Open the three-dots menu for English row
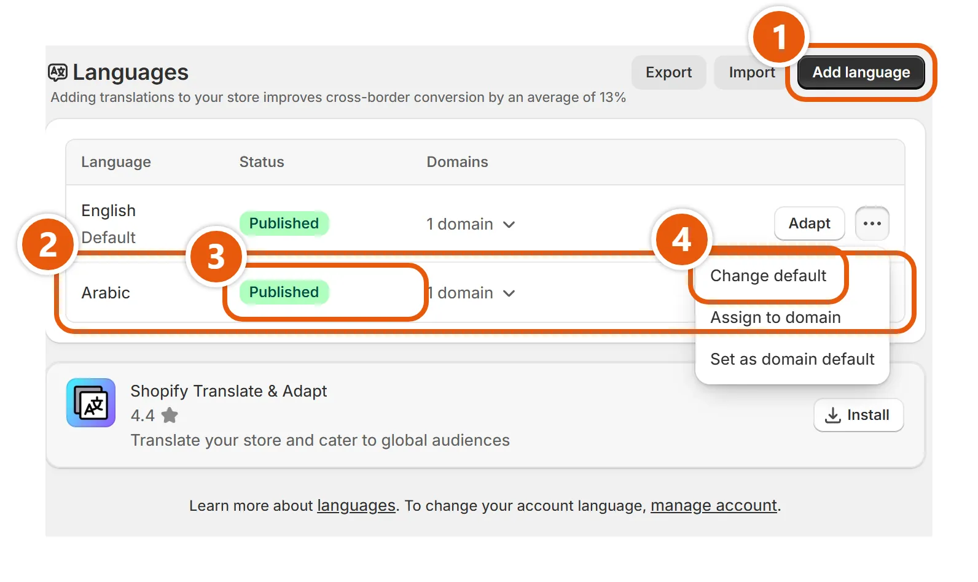 point(872,223)
